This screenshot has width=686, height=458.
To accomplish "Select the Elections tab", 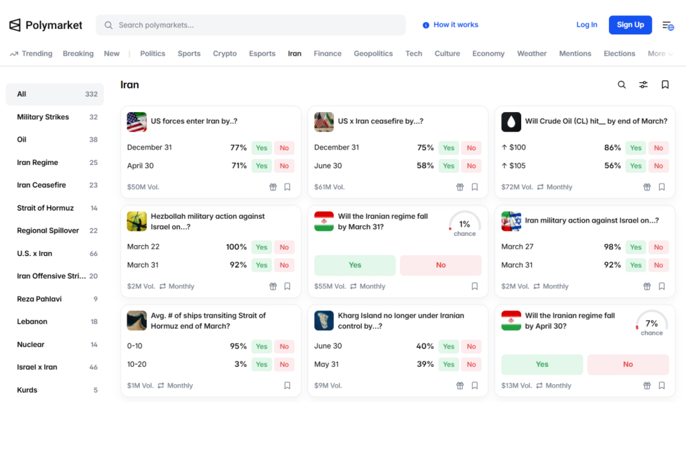I will (x=619, y=54).
